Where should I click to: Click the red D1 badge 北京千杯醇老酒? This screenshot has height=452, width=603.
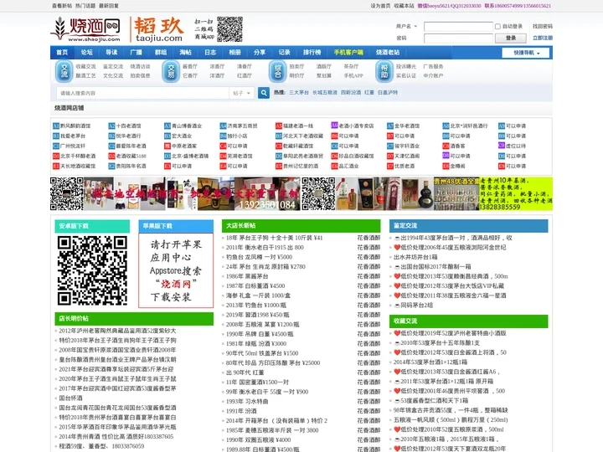[x=56, y=156]
